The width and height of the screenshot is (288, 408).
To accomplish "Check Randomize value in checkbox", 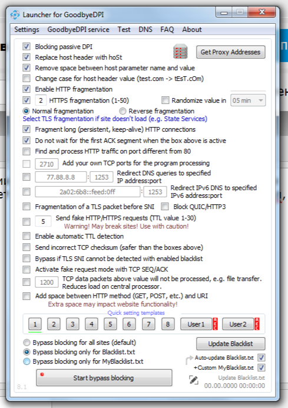I will (x=165, y=100).
